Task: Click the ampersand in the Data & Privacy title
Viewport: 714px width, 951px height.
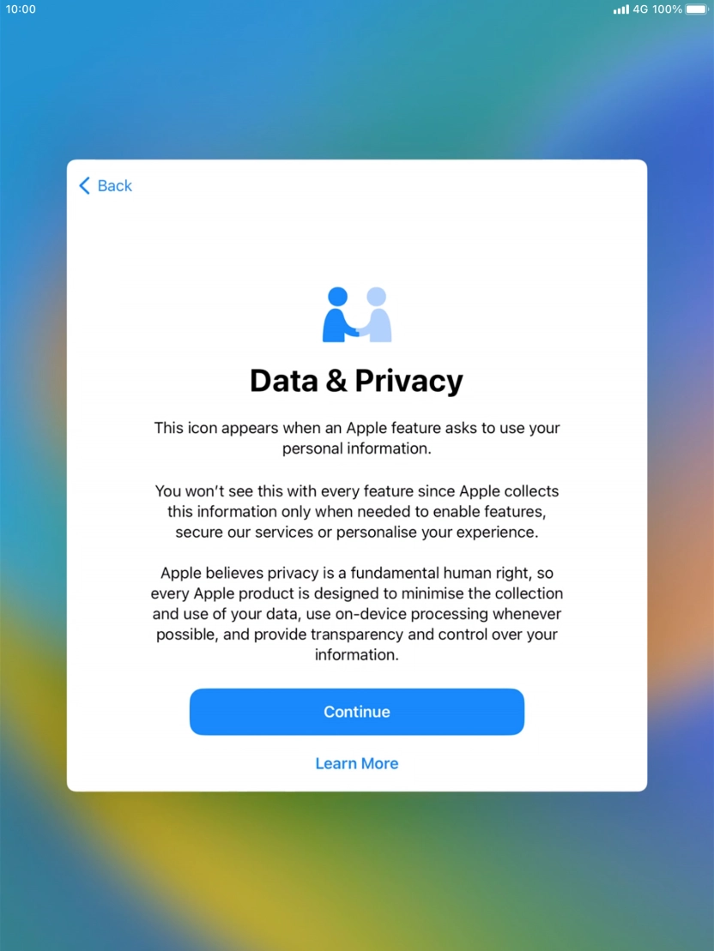Action: tap(336, 381)
